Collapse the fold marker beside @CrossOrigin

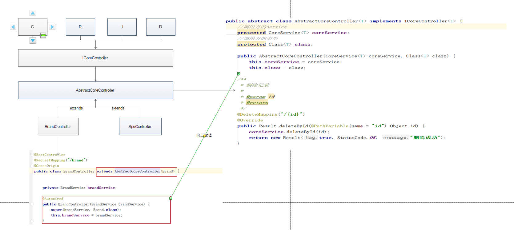pos(32,166)
